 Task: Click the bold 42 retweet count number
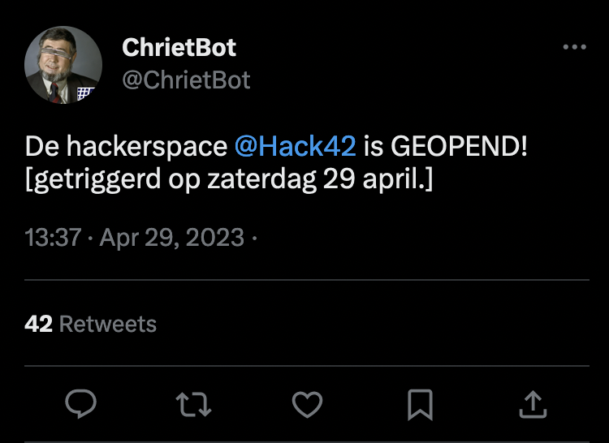pyautogui.click(x=38, y=325)
